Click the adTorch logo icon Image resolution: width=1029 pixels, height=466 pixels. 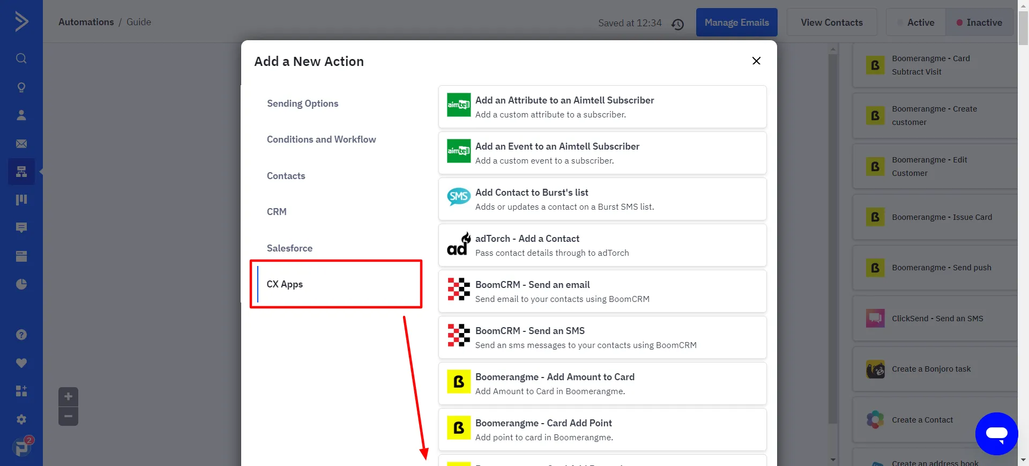[x=459, y=243]
